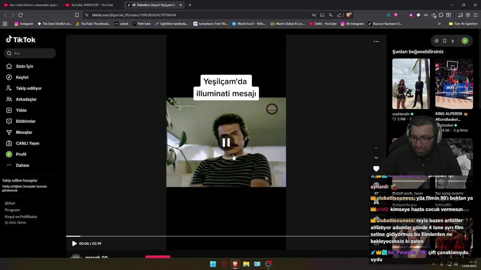The height and width of the screenshot is (270, 481).
Task: Open the Petit tube bookmark
Action: 142,24
